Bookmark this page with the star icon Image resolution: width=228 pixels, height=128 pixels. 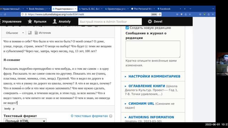(x=160, y=14)
